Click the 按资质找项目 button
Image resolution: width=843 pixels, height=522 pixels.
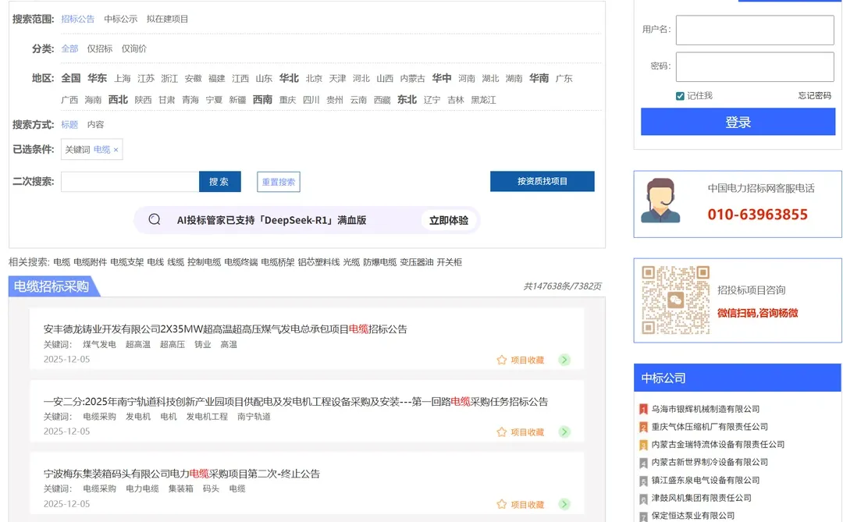(x=542, y=181)
